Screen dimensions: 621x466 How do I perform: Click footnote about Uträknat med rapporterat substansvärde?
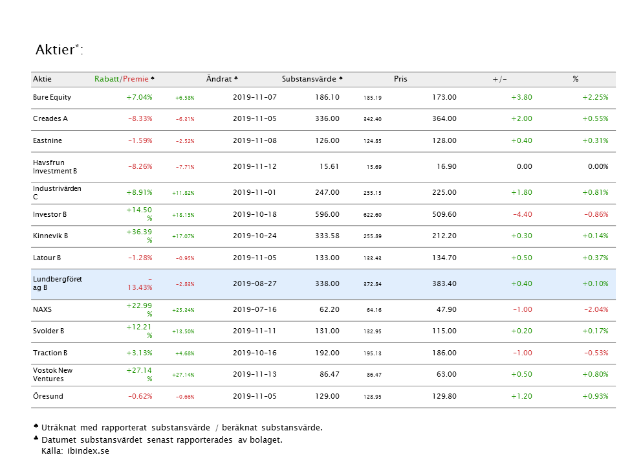[x=179, y=428]
